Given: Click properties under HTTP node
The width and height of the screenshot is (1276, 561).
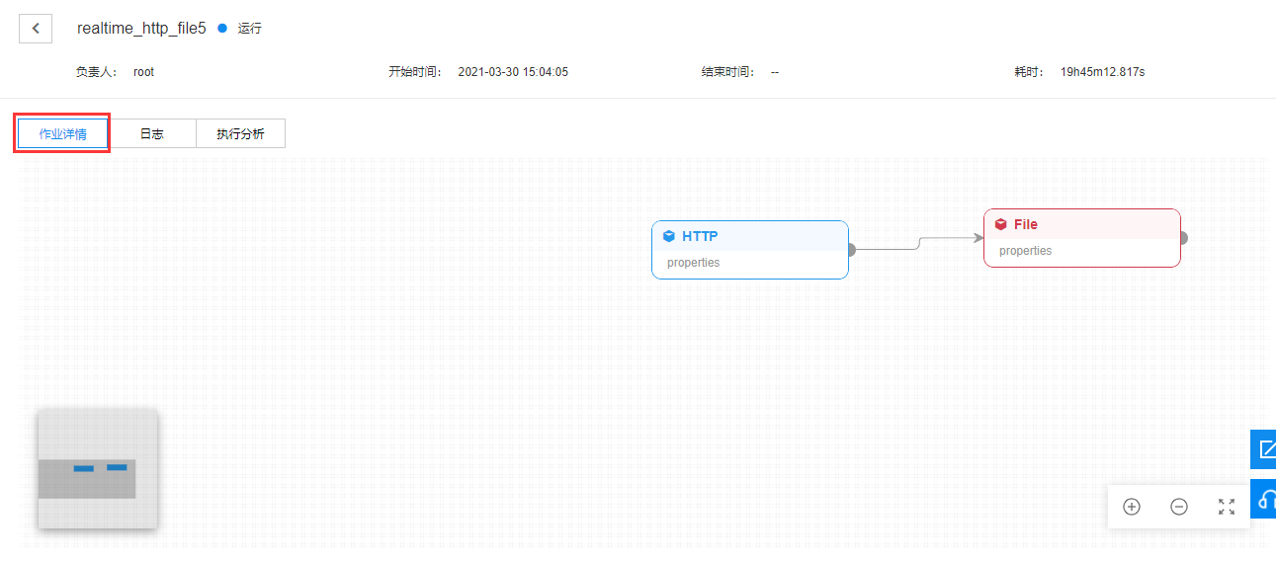Looking at the screenshot, I should click(x=694, y=263).
